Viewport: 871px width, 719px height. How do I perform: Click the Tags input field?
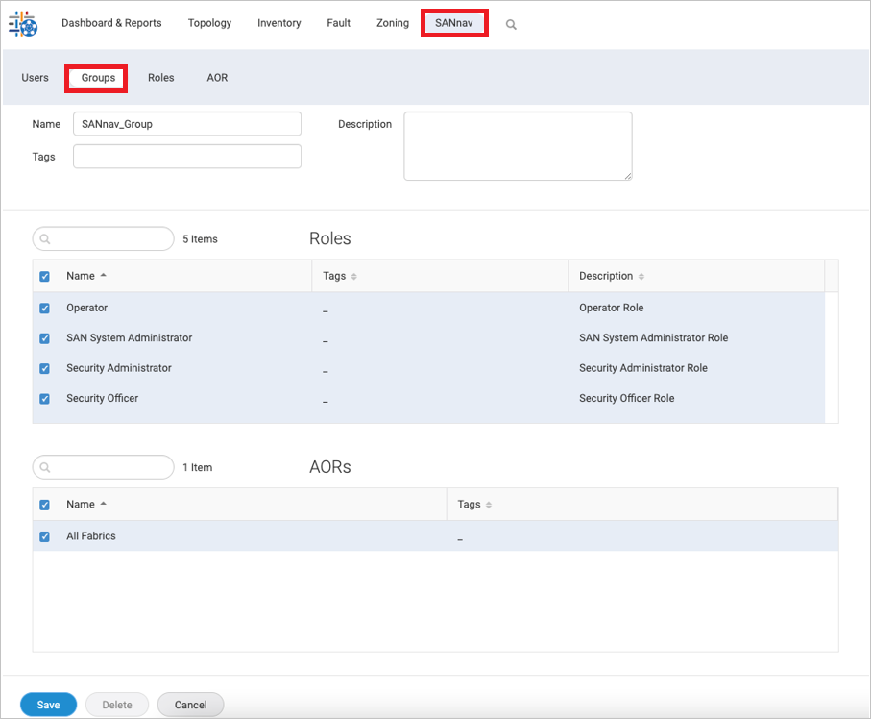click(187, 157)
